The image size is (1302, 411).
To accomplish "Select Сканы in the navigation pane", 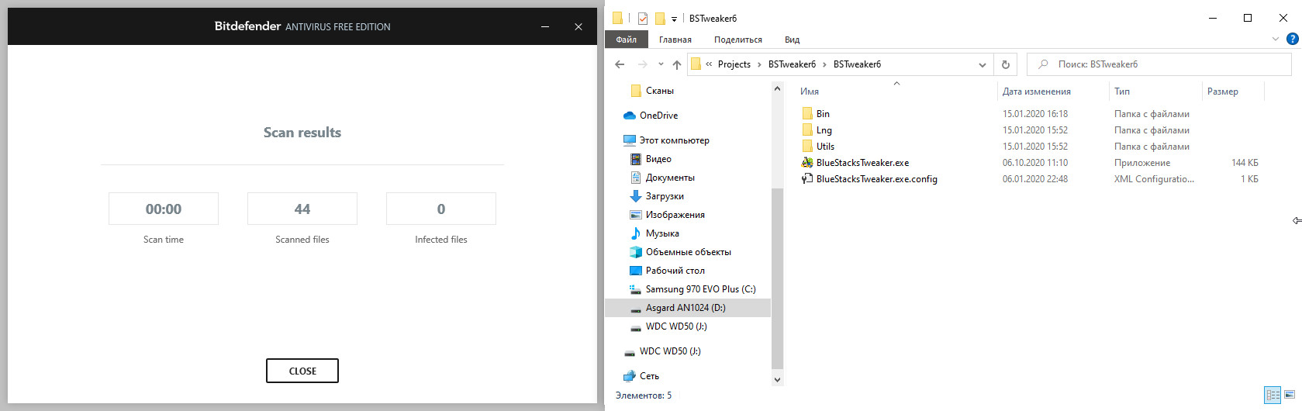I will click(x=660, y=91).
